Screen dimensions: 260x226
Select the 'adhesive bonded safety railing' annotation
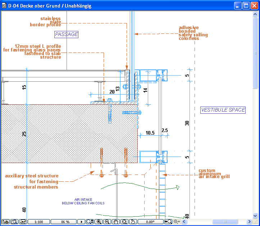193,33
